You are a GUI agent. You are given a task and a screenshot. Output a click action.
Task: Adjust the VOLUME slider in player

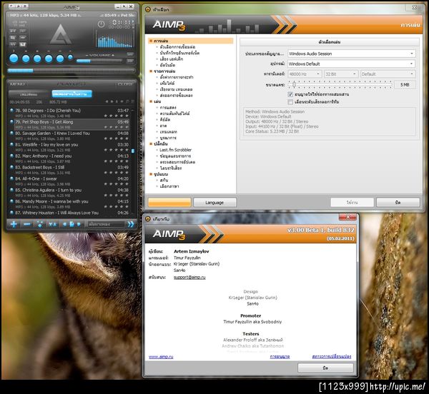(99, 61)
